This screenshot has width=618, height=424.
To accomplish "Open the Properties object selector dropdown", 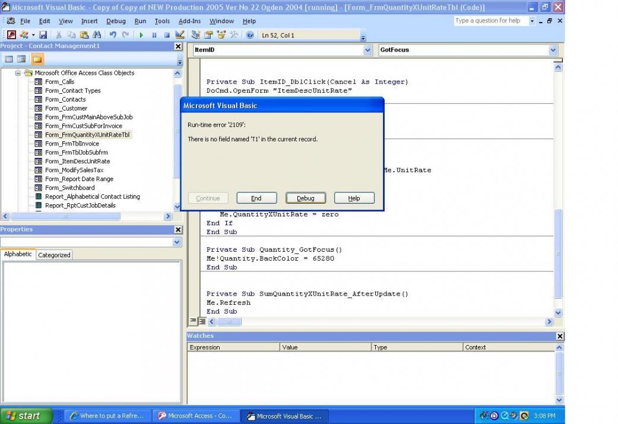I will pos(177,242).
